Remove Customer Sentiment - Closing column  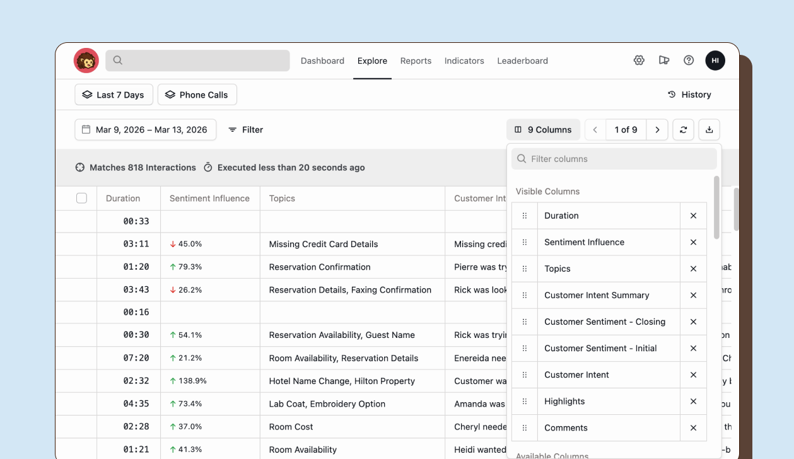pos(693,322)
